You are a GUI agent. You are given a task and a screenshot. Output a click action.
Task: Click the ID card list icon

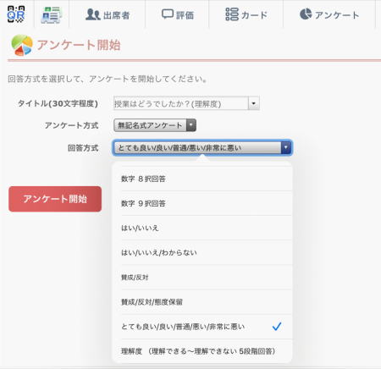pos(51,14)
